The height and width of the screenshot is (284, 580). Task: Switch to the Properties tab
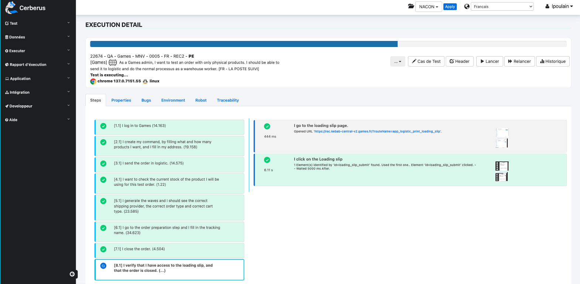tap(121, 100)
